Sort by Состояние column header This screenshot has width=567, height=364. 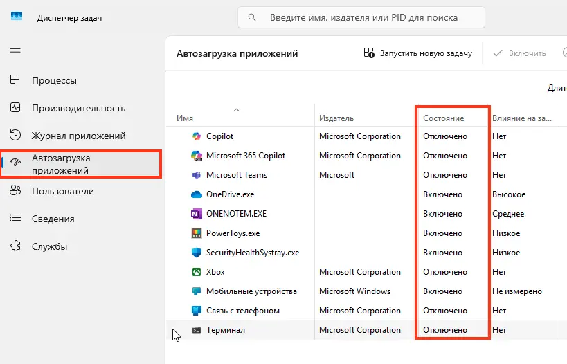pyautogui.click(x=443, y=118)
